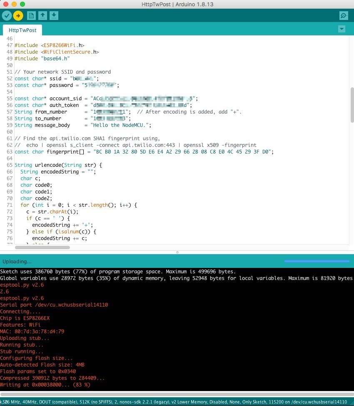Save the sketch with Save icon
Image resolution: width=354 pixels, height=406 pixels.
point(54,15)
